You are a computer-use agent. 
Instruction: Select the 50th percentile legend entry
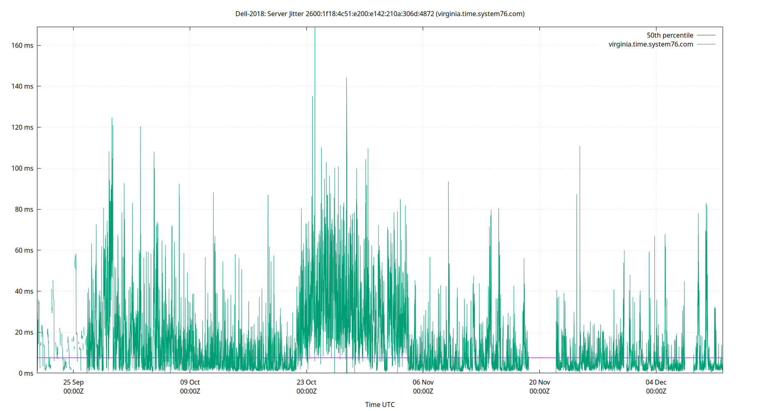[x=670, y=35]
